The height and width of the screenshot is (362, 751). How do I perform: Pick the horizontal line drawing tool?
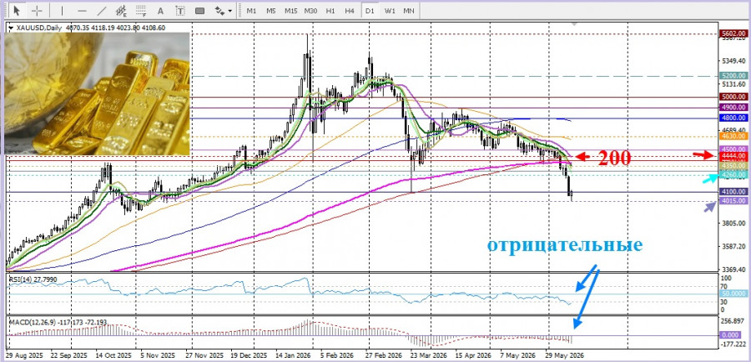tap(82, 10)
